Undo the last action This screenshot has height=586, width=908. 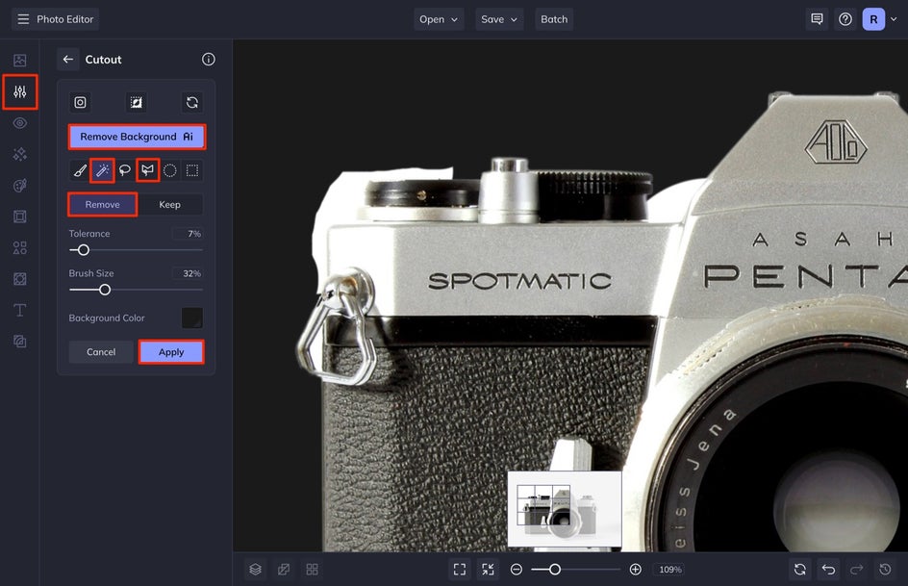point(829,570)
